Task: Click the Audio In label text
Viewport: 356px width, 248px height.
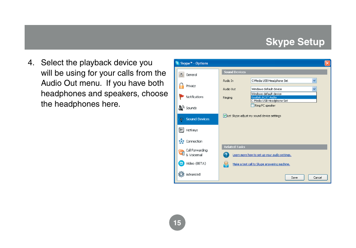Action: click(228, 81)
